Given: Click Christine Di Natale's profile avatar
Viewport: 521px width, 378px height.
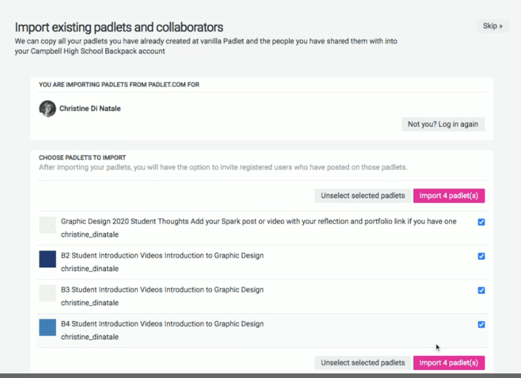Looking at the screenshot, I should pos(48,109).
